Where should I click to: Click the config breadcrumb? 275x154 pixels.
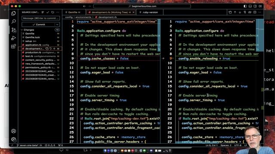[x=69, y=17]
